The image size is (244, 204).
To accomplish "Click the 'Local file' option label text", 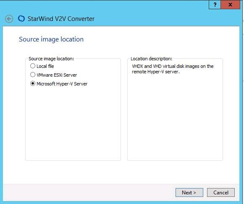I will [x=45, y=66].
